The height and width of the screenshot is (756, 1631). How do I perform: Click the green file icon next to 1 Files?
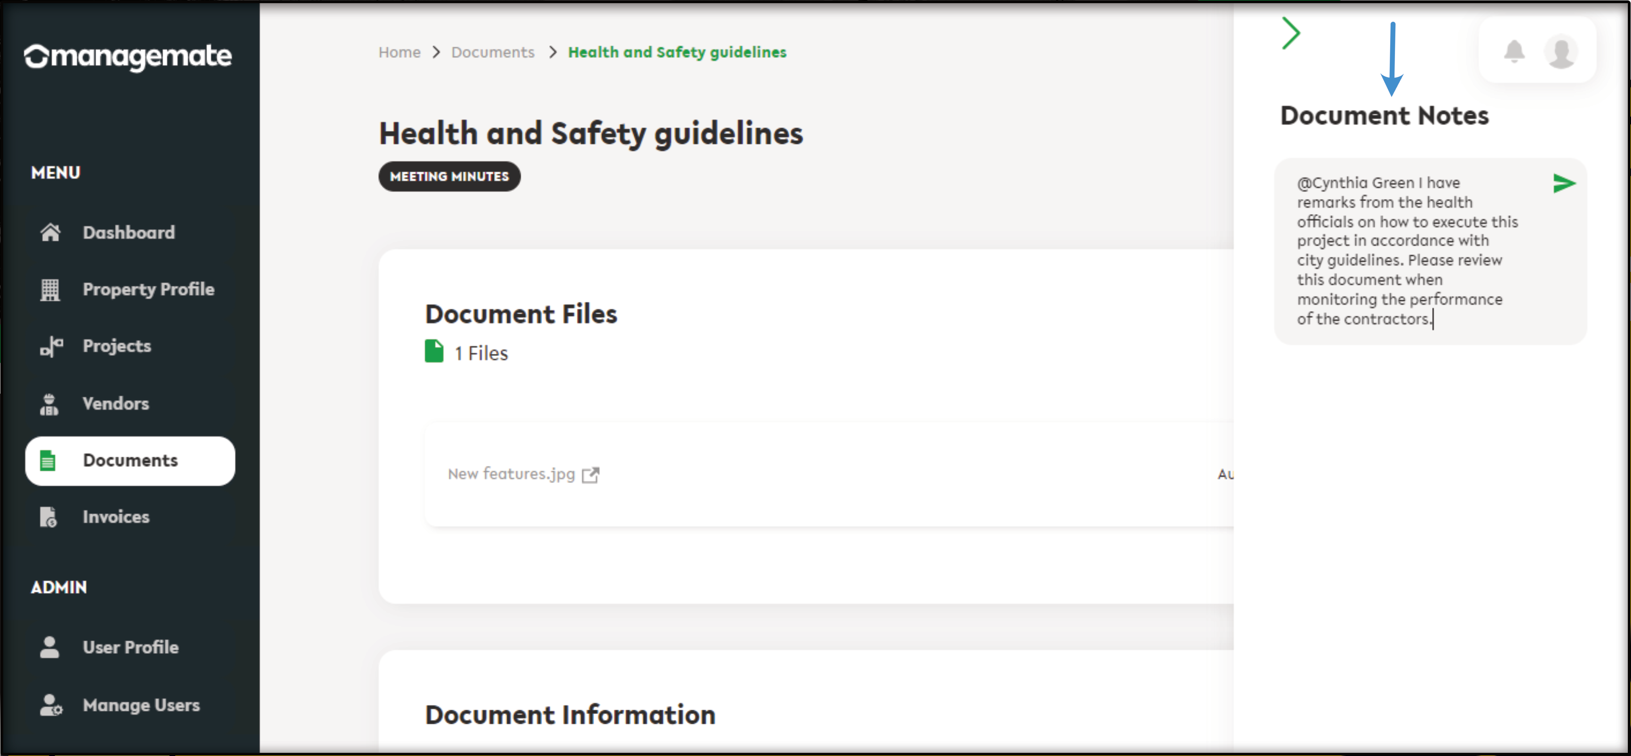click(x=434, y=351)
